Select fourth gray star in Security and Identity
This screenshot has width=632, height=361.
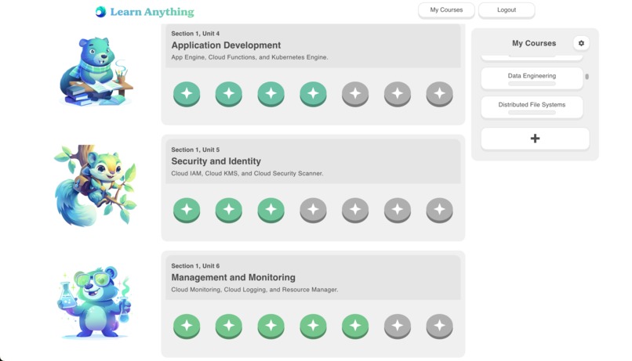pos(313,210)
